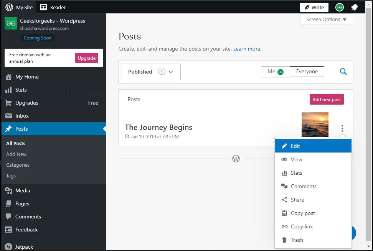Image resolution: width=373 pixels, height=251 pixels.
Task: Choose View from the post menu
Action: click(x=313, y=159)
